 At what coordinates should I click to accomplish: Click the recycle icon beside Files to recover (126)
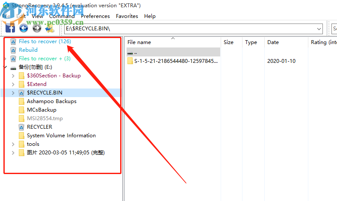[13, 41]
